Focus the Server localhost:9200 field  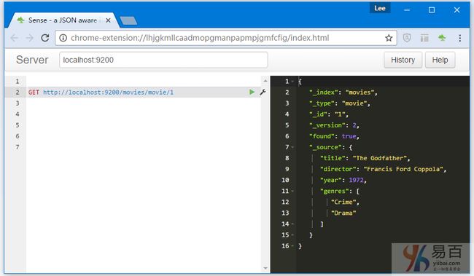(163, 60)
